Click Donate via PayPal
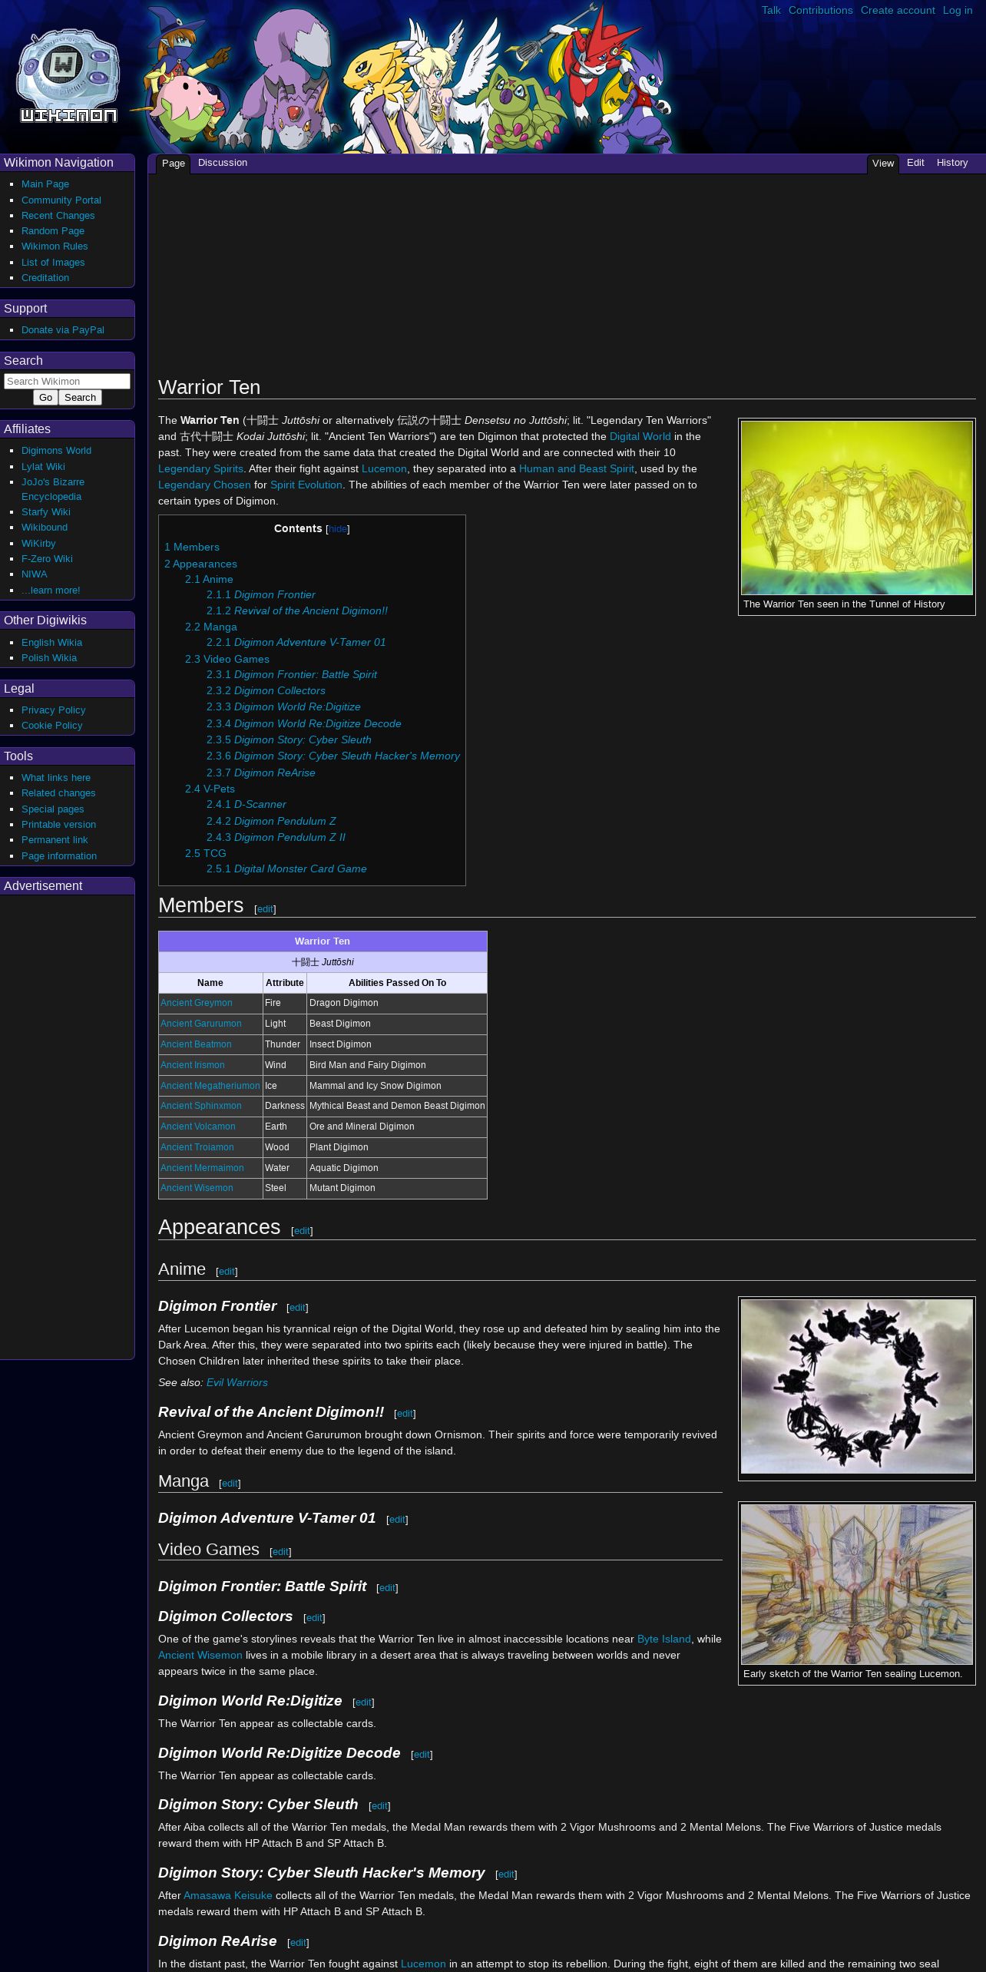Viewport: 986px width, 1972px height. tap(63, 330)
